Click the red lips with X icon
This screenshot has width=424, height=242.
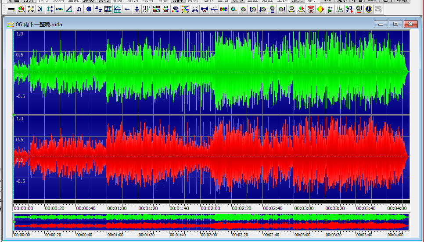click(311, 9)
